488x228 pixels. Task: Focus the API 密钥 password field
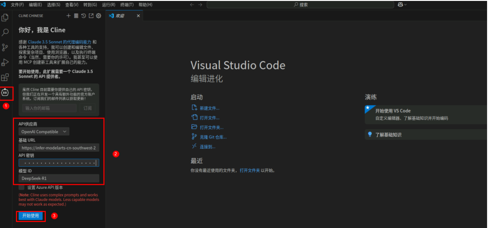pos(59,163)
